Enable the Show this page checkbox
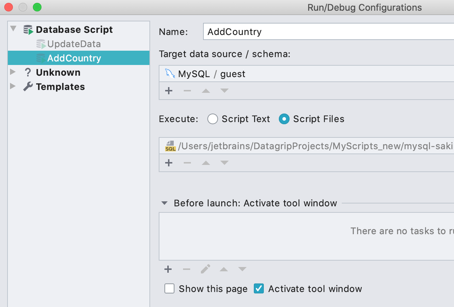 [x=169, y=288]
